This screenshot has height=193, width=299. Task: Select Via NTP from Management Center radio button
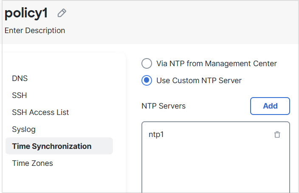tap(147, 64)
